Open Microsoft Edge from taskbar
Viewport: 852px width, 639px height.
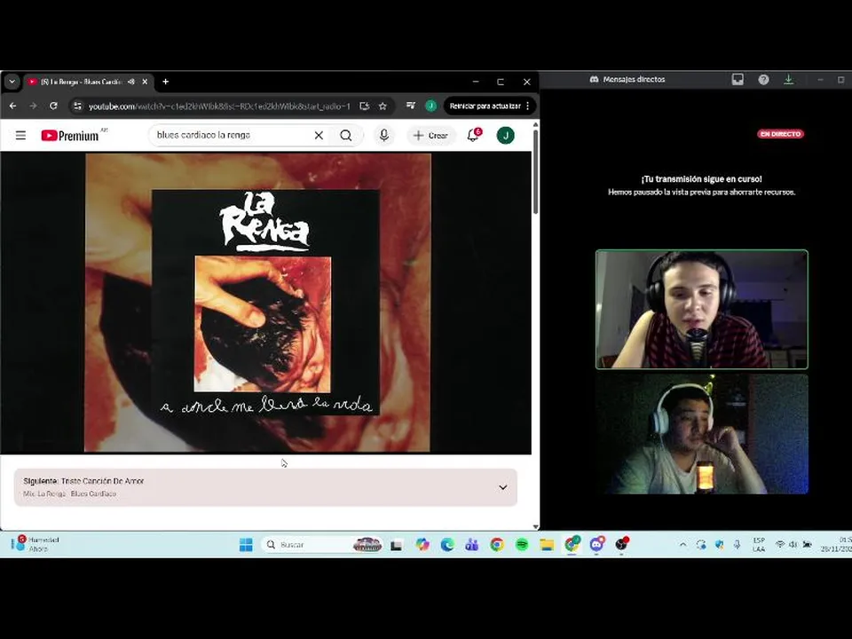447,544
